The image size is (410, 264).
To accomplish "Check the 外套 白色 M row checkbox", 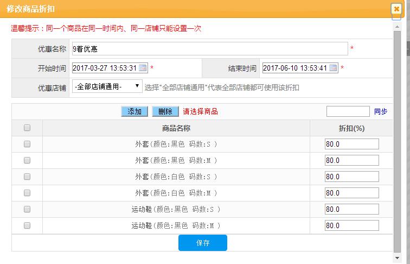I will (x=27, y=193).
